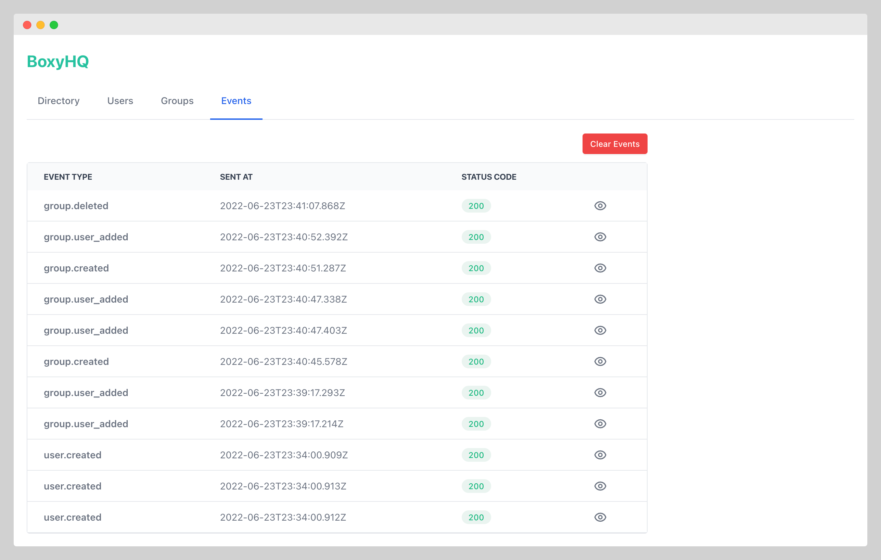The width and height of the screenshot is (881, 560).
Task: Click the BoxyHQ logo link
Action: tap(58, 62)
